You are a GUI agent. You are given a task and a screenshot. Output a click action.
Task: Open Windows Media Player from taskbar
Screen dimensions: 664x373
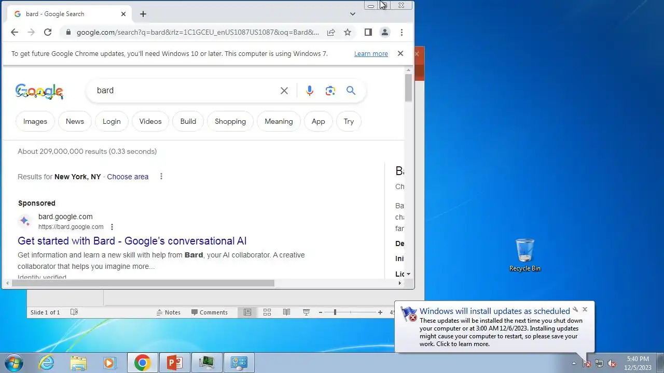point(109,363)
